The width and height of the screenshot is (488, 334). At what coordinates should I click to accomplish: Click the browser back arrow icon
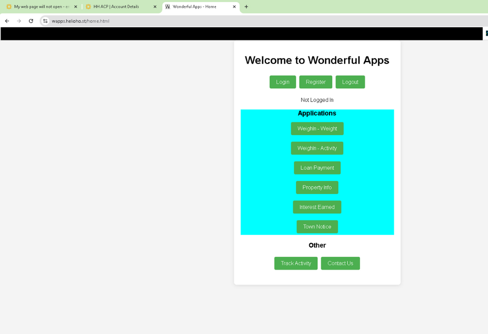pos(7,21)
